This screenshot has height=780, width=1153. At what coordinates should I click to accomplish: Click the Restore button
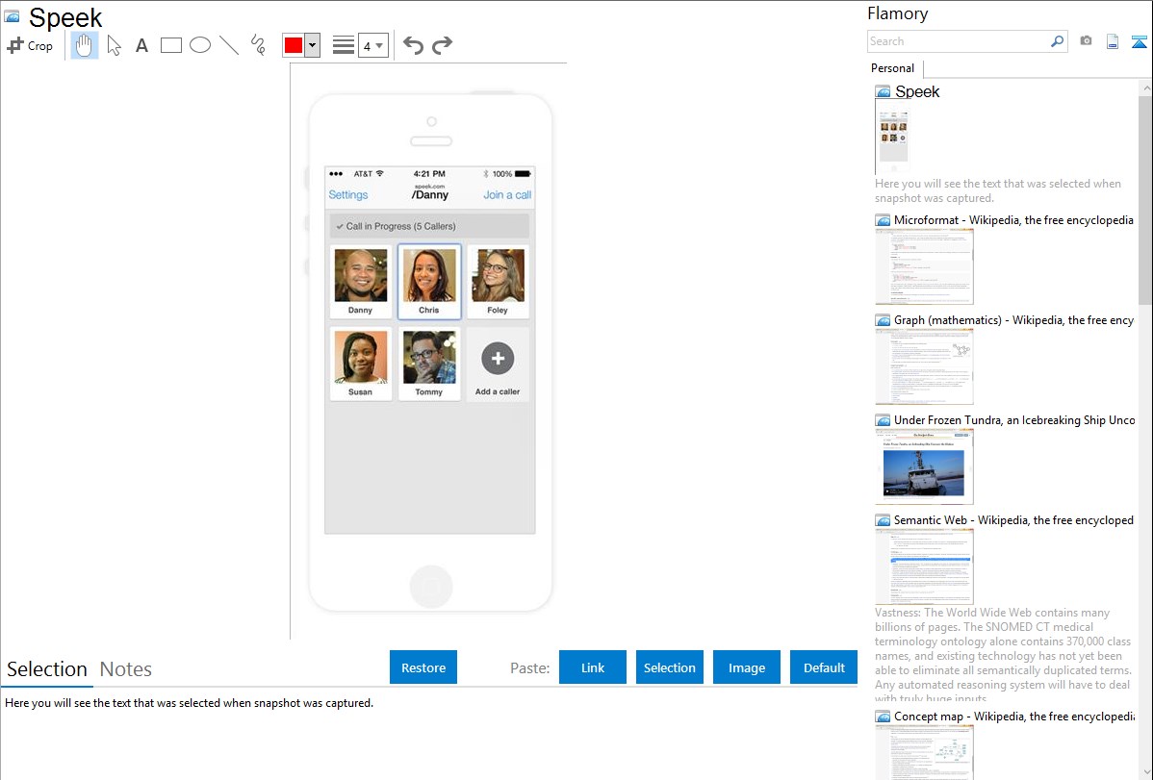[x=423, y=667]
